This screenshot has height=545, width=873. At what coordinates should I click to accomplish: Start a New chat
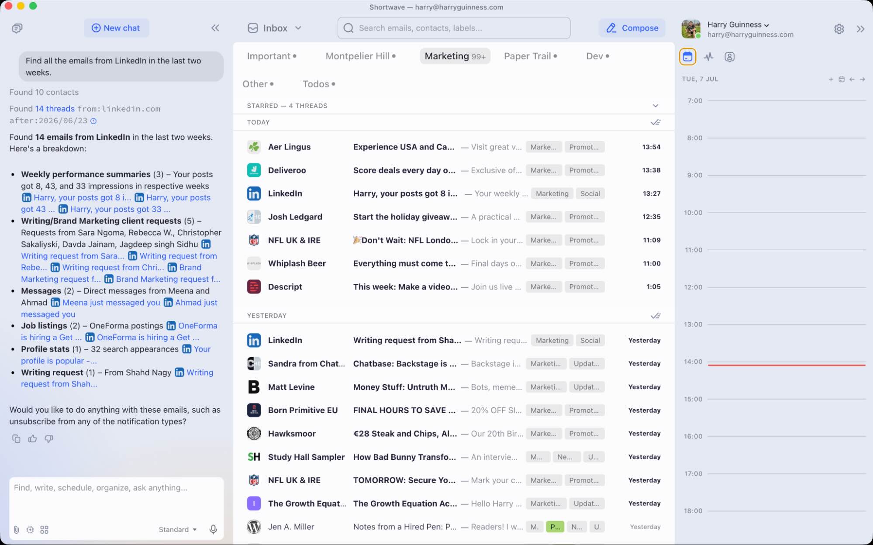[x=116, y=28]
